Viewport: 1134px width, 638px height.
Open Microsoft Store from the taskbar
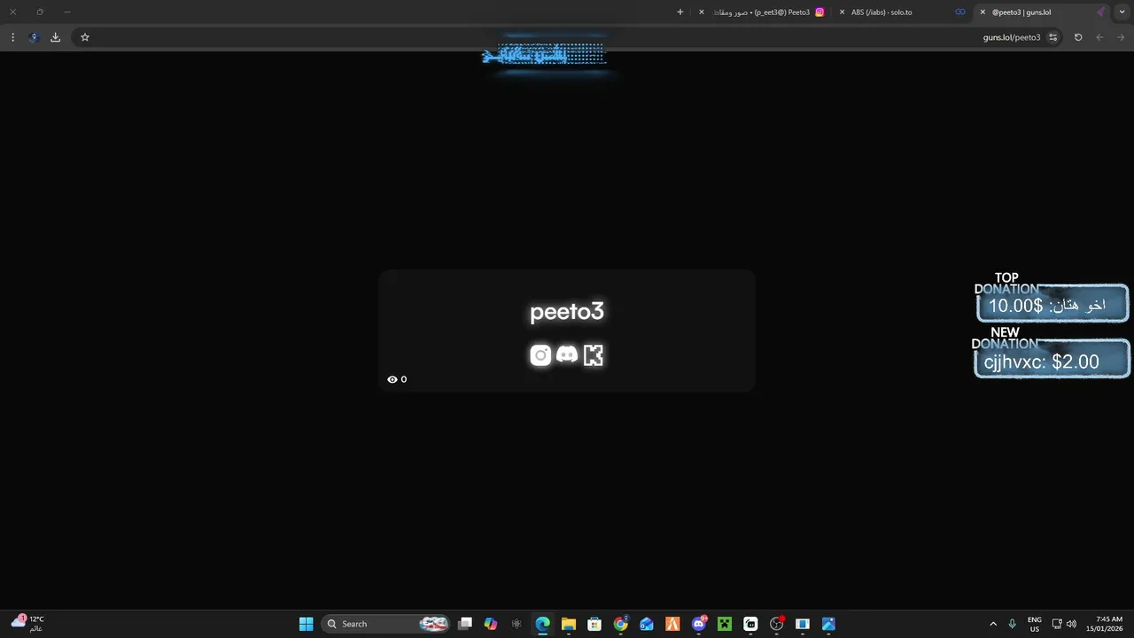tap(594, 624)
